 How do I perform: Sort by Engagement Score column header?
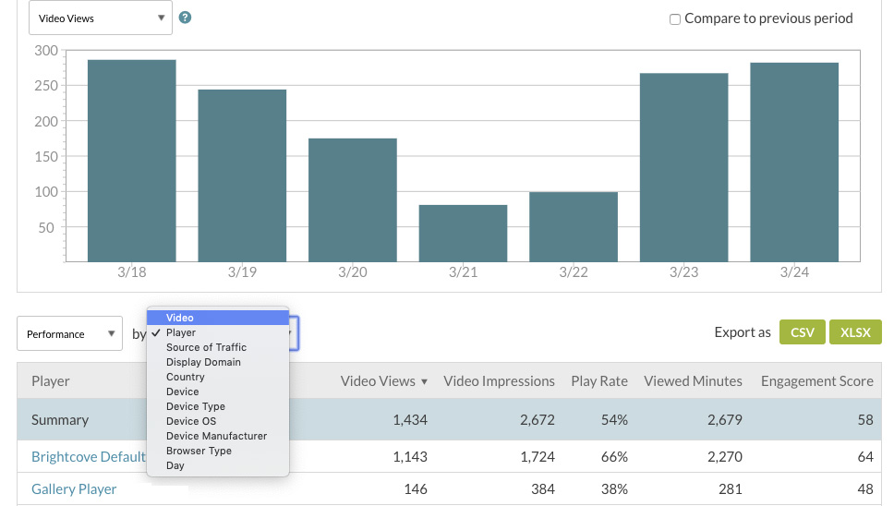click(816, 380)
